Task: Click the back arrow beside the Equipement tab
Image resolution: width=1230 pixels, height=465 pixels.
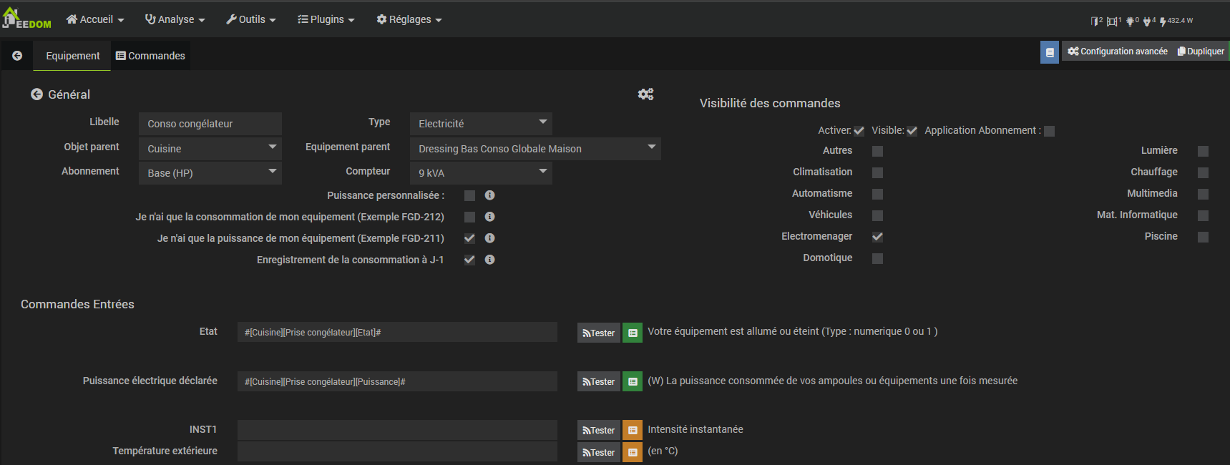Action: [x=17, y=56]
